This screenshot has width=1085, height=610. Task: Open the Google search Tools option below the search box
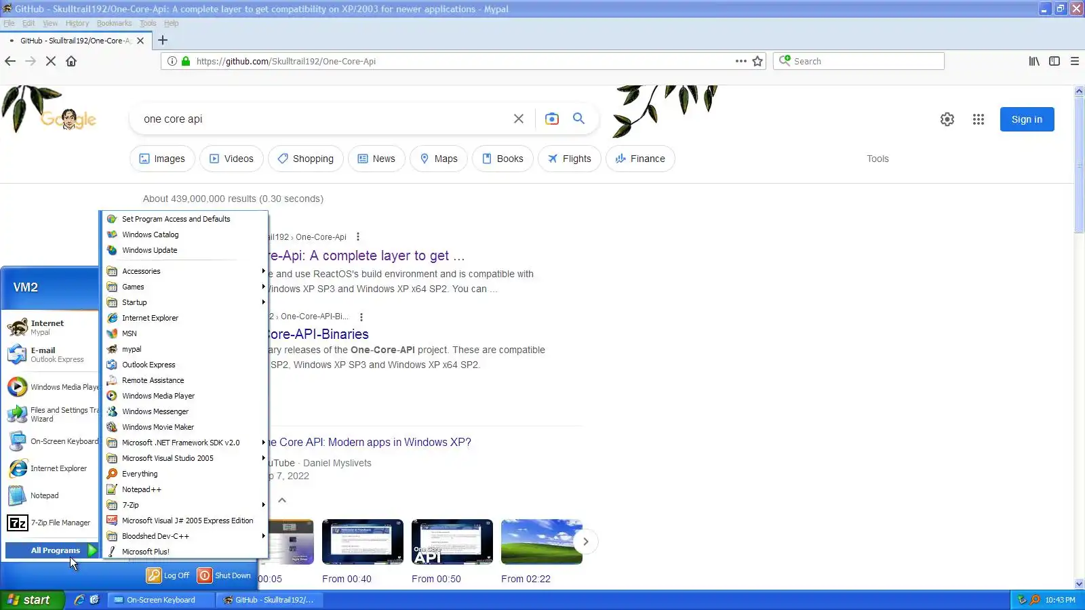877,159
